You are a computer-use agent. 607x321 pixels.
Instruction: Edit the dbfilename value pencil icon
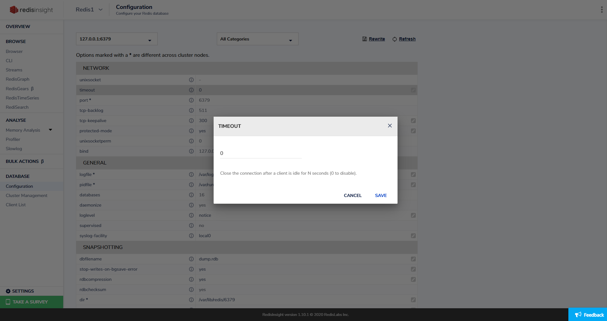(x=413, y=259)
